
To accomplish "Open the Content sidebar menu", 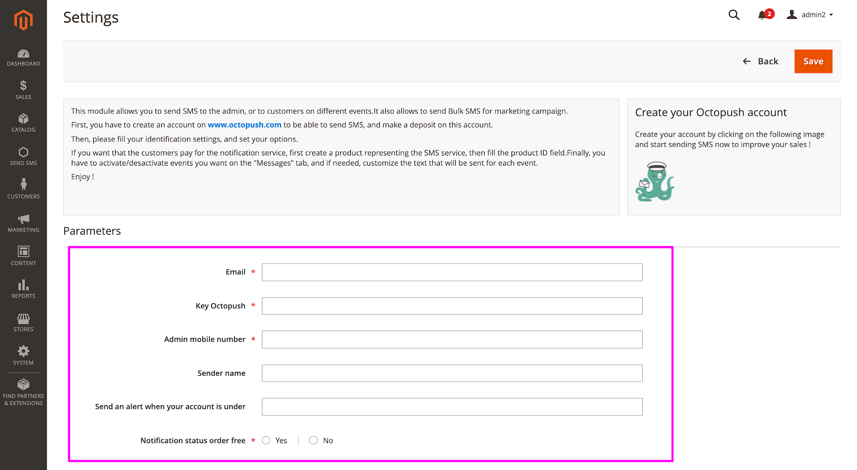I will 23,256.
